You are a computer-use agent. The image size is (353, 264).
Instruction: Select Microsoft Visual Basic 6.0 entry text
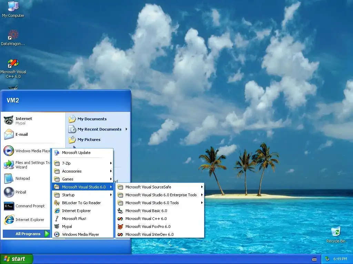point(146,211)
